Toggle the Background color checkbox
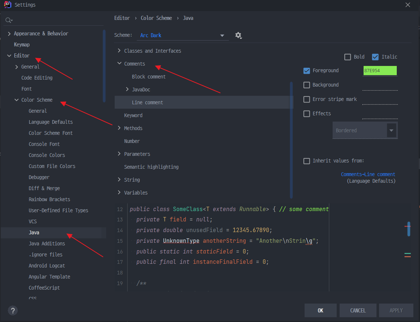The image size is (420, 322). 307,85
